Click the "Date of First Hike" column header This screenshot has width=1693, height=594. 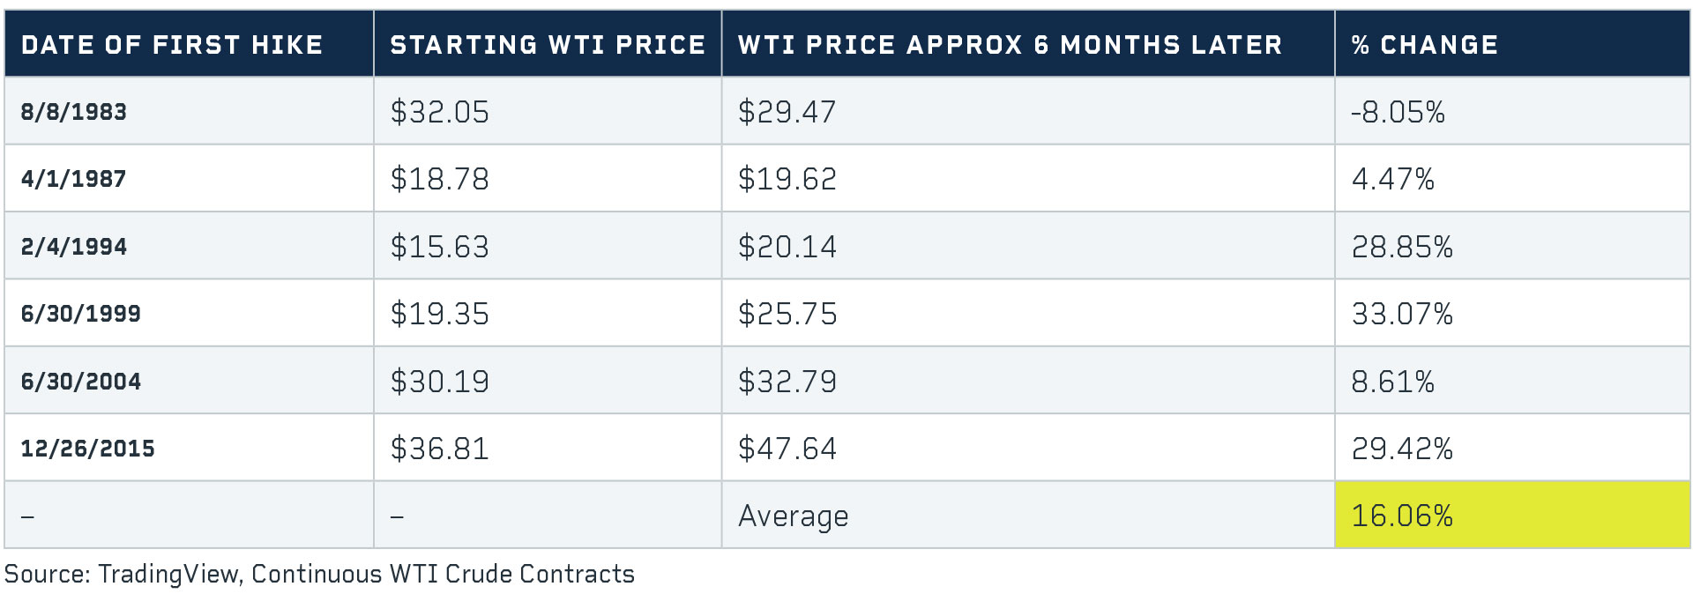(172, 45)
